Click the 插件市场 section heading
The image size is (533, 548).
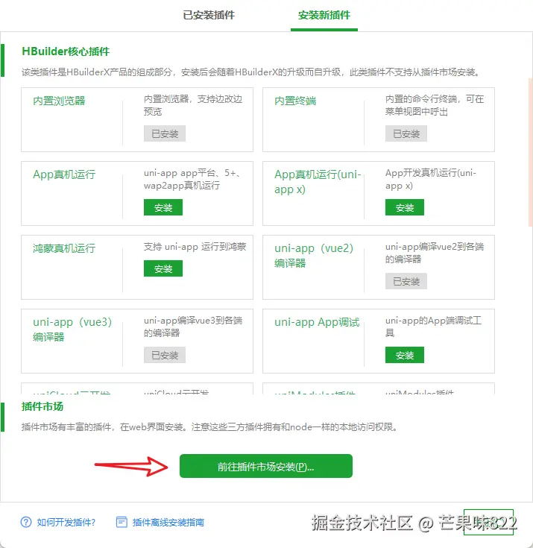[42, 406]
